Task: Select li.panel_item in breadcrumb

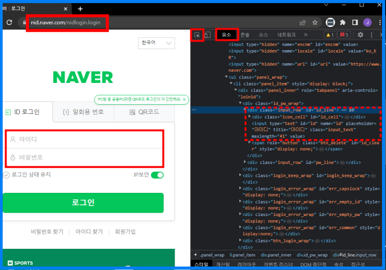Action: pos(243,255)
